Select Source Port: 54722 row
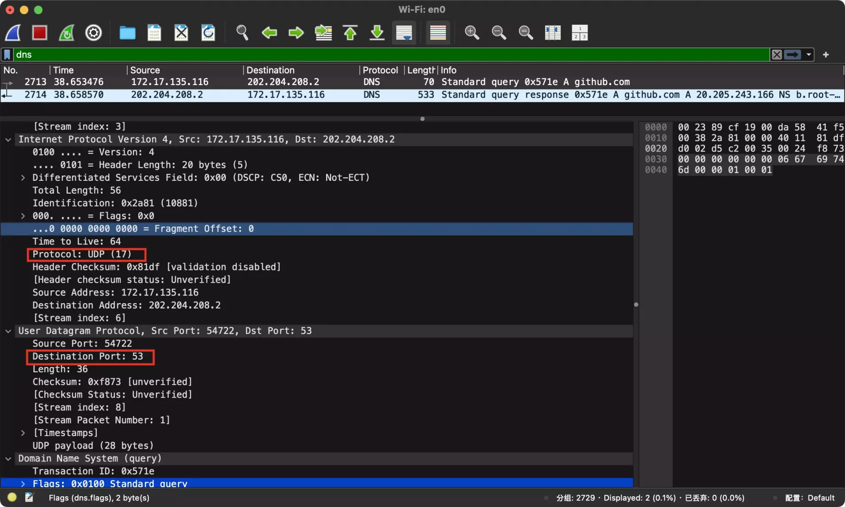The image size is (845, 507). [316, 343]
